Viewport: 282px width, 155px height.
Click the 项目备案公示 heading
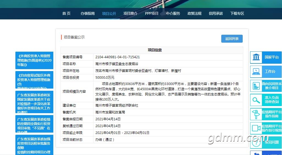pyautogui.click(x=74, y=37)
